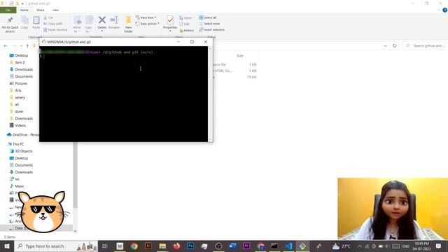
Task: Open Quick Access Toolbar customize dropdown
Action: [22, 3]
